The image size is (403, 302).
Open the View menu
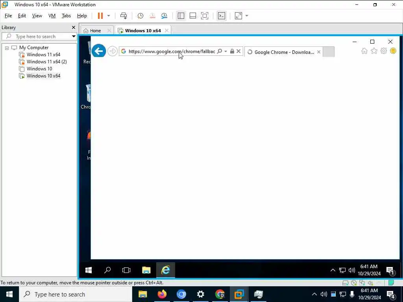coord(37,16)
